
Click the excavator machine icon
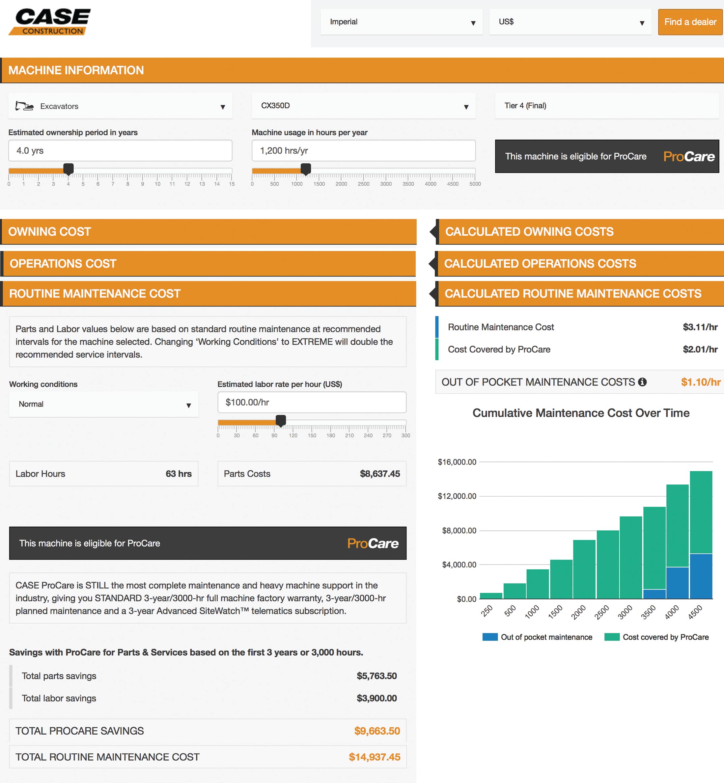pos(24,106)
